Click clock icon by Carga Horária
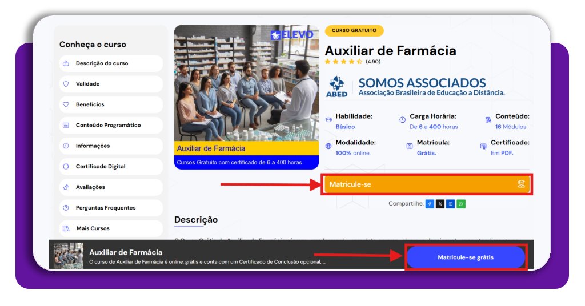Image resolution: width=585 pixels, height=306 pixels. pyautogui.click(x=403, y=120)
